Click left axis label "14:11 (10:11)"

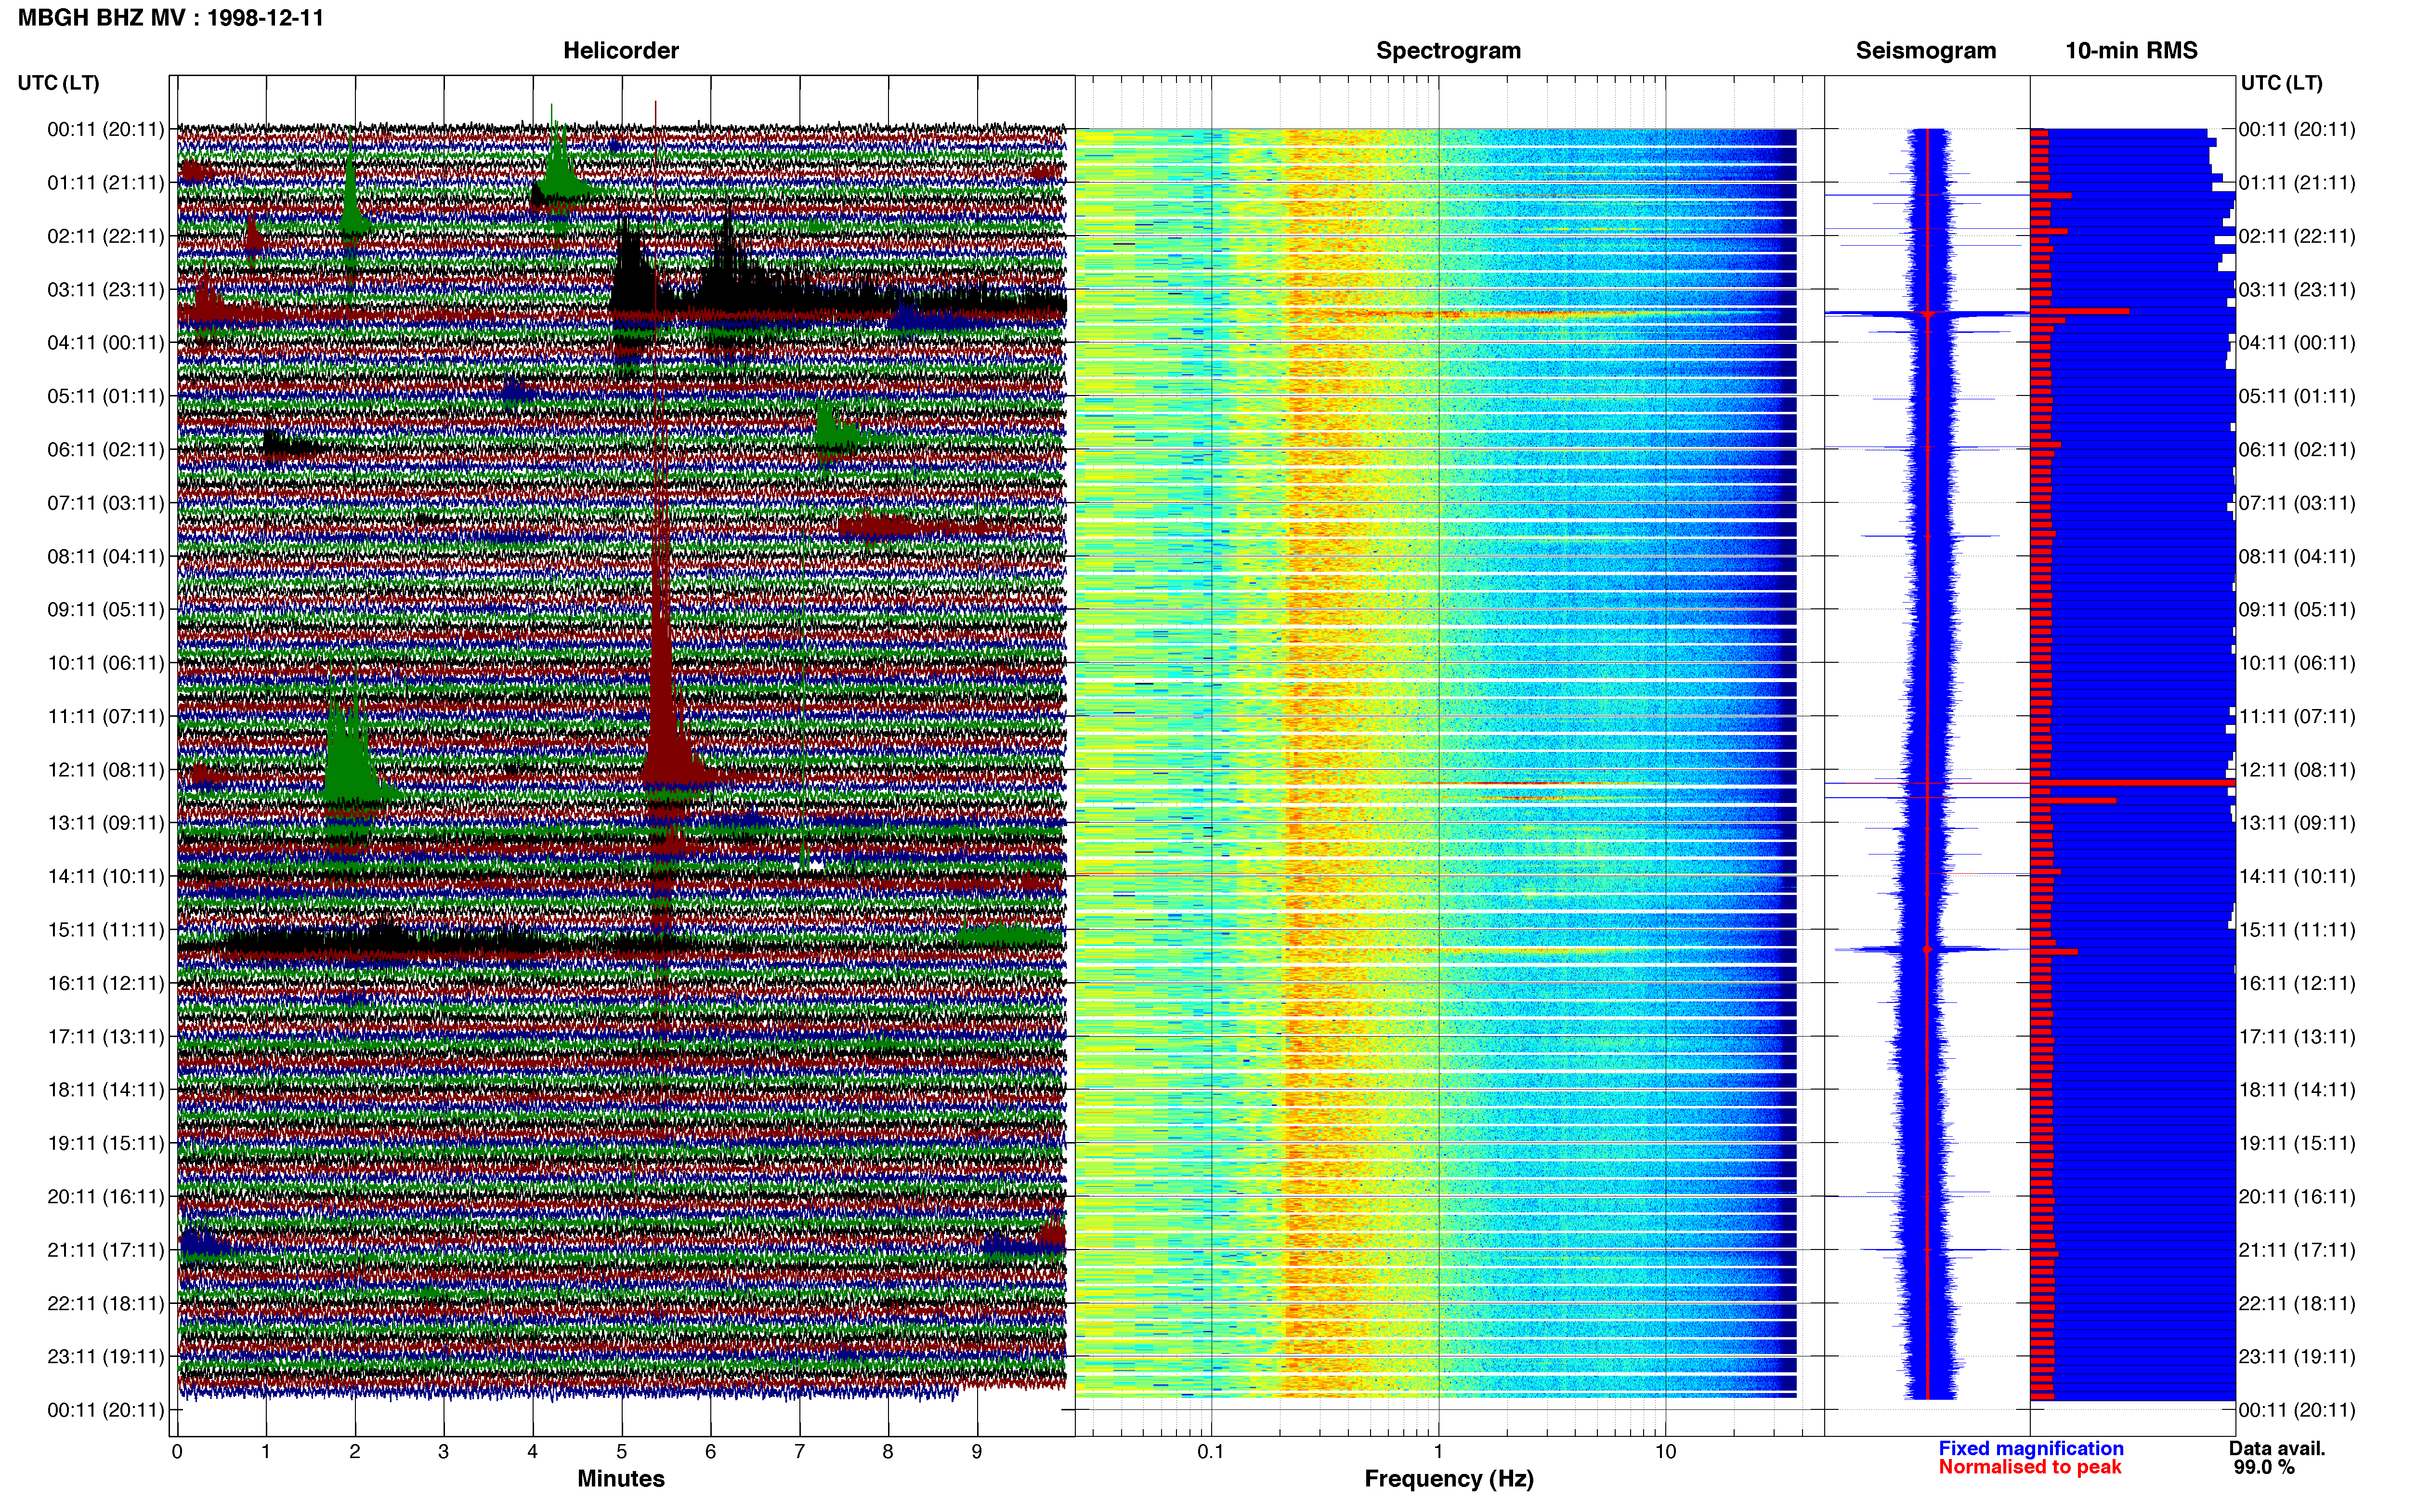(x=105, y=876)
